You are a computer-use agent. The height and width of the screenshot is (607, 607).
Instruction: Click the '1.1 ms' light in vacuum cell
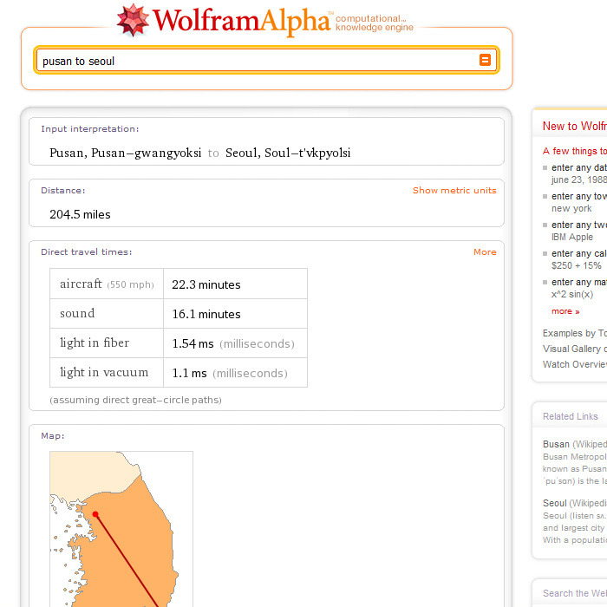pyautogui.click(x=235, y=372)
